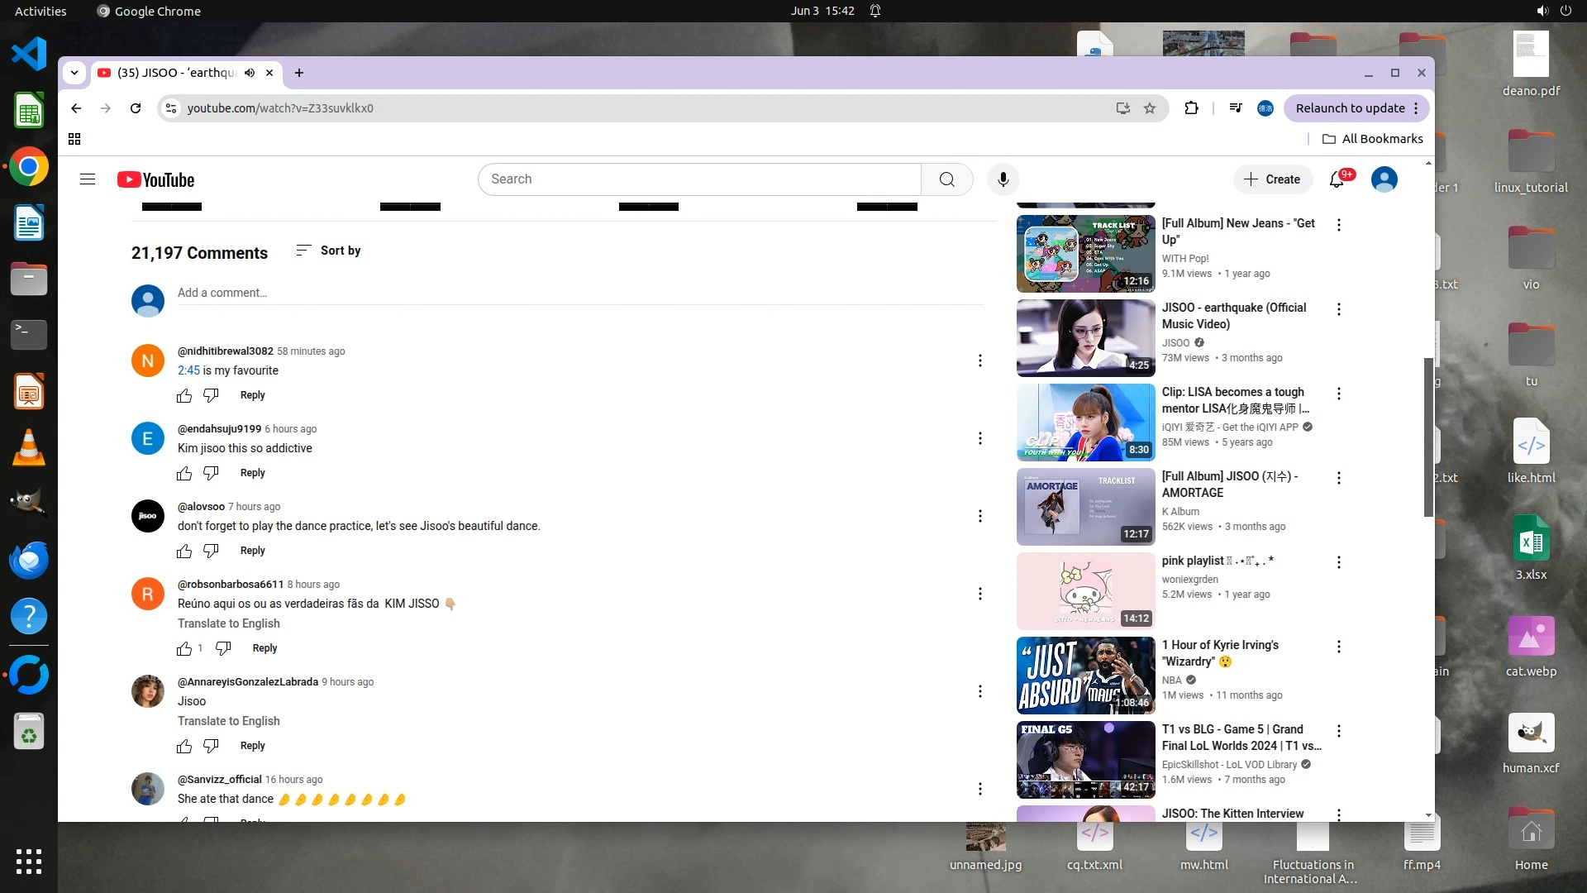Screen dimensions: 1587x893
Task: Bookmark this page with the star icon
Action: (1150, 108)
